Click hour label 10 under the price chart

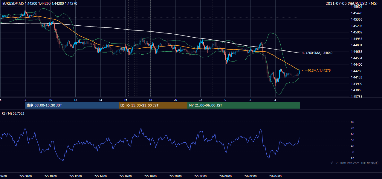51,100
